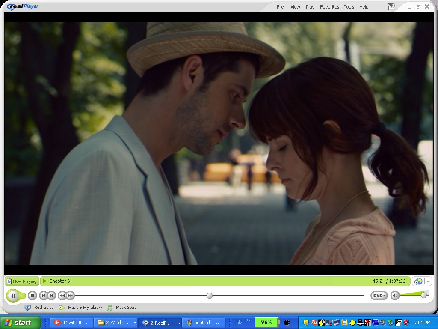Click the Music & My Library icon
This screenshot has width=438, height=329.
point(62,308)
